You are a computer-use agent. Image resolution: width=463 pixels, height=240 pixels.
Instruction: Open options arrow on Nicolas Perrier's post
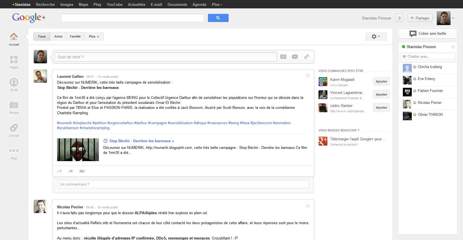point(308,206)
